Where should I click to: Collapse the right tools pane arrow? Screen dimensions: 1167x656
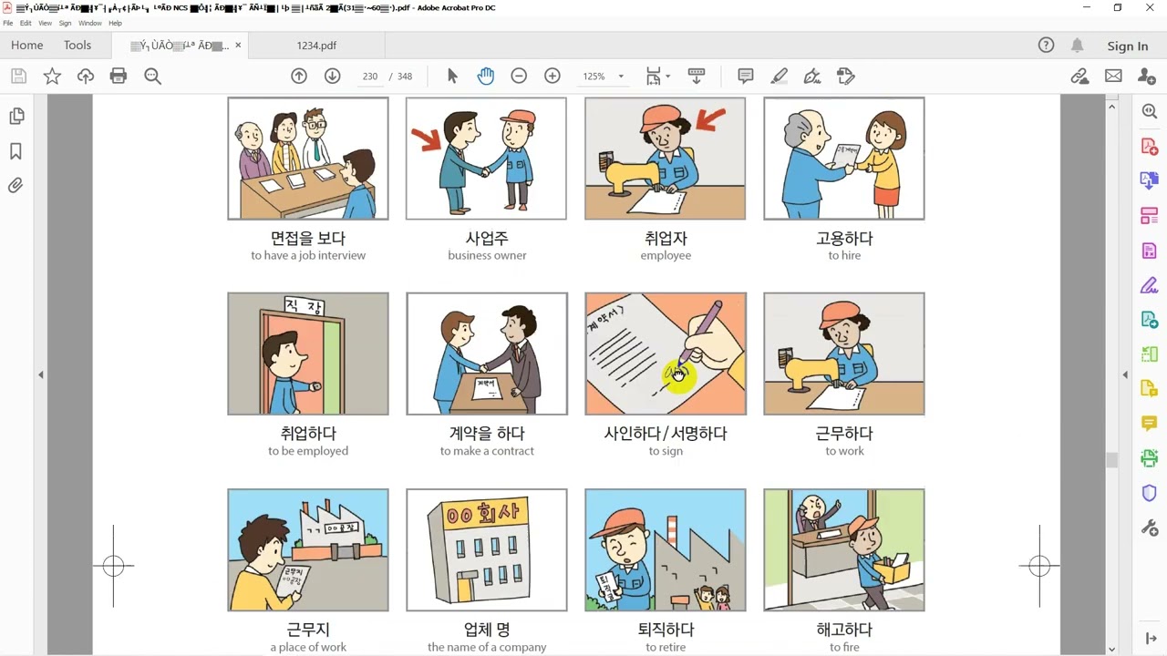click(1125, 374)
